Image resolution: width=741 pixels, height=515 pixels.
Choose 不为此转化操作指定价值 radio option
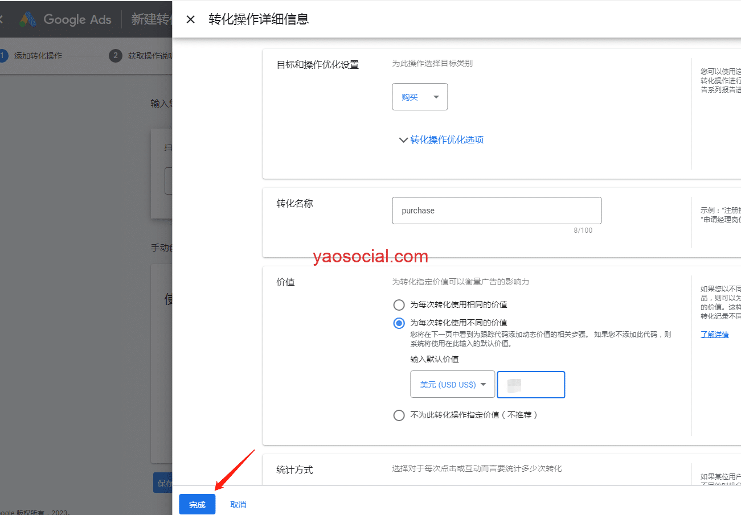[x=399, y=415]
